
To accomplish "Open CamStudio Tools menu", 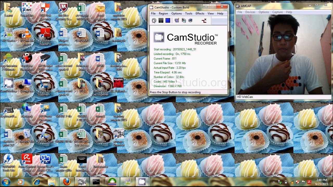I will (x=189, y=14).
